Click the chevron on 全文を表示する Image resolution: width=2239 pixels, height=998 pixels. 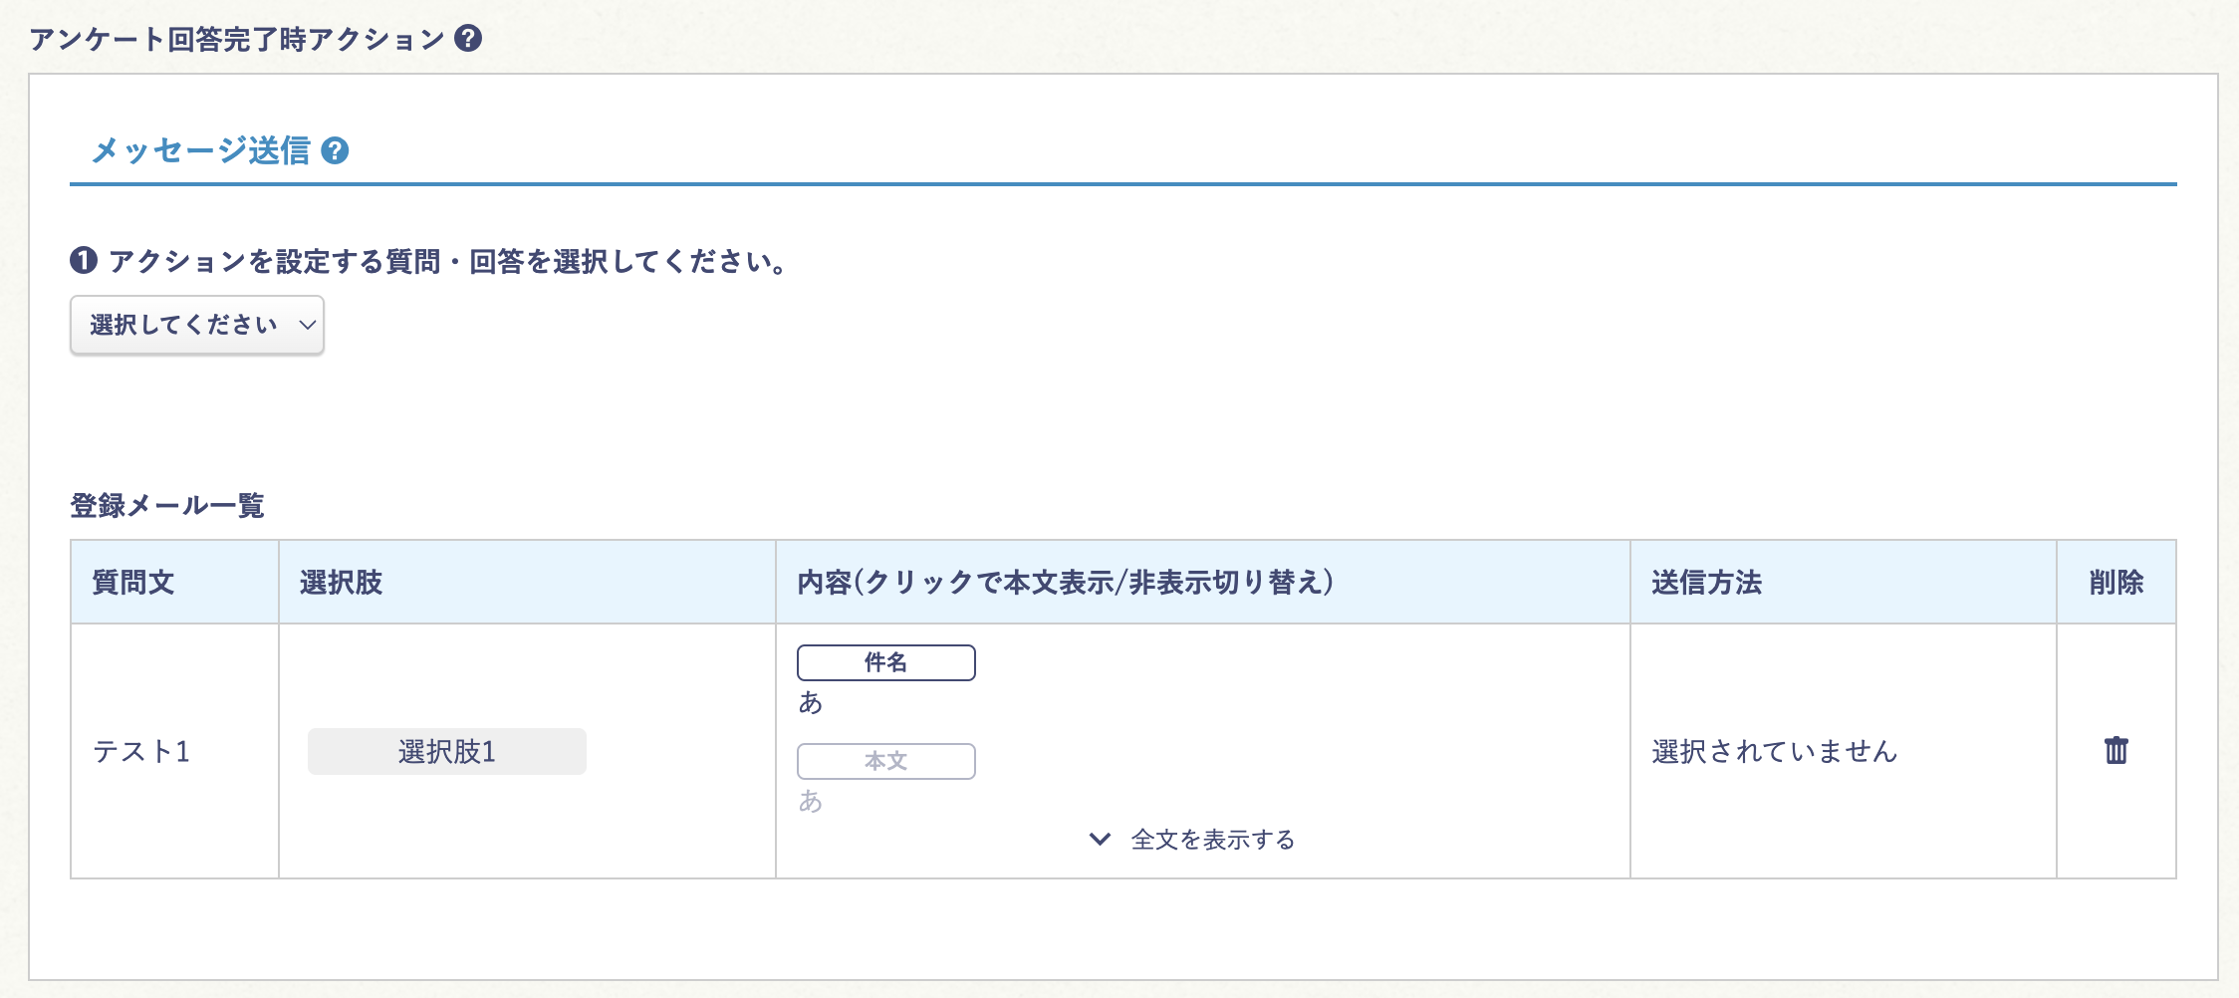click(1101, 840)
